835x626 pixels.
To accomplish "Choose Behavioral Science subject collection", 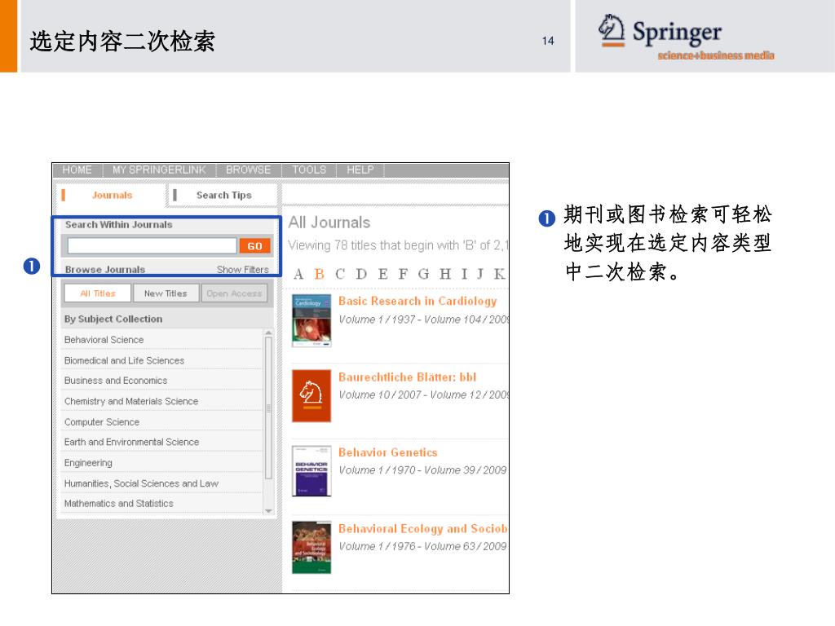I will pos(104,340).
